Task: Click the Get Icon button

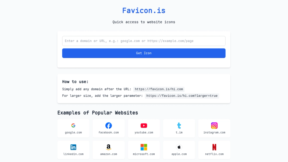Action: 144,53
